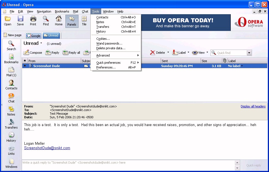
Task: Click the Label flag button
Action: coord(179,53)
